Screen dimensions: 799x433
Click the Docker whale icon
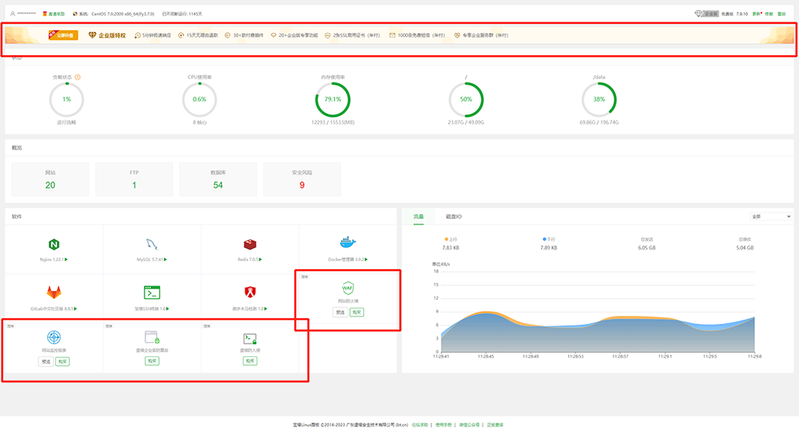(x=348, y=243)
